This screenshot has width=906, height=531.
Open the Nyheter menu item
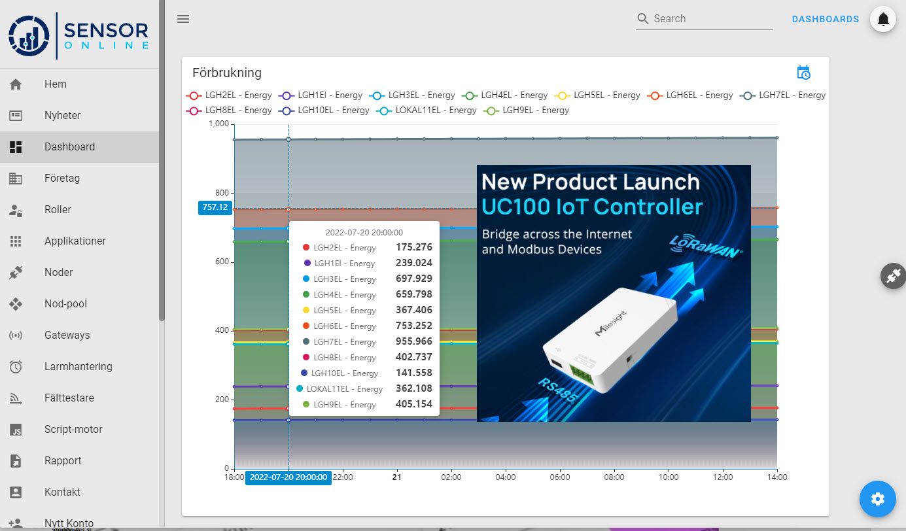(x=62, y=116)
